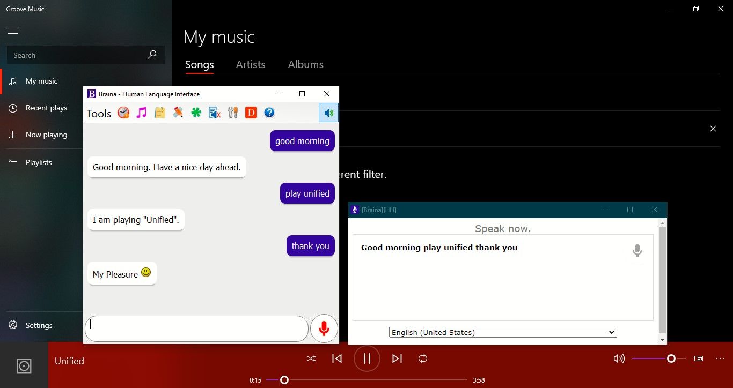Viewport: 733px width, 388px height.
Task: Open the alarm clock tool in Braina
Action: [123, 113]
